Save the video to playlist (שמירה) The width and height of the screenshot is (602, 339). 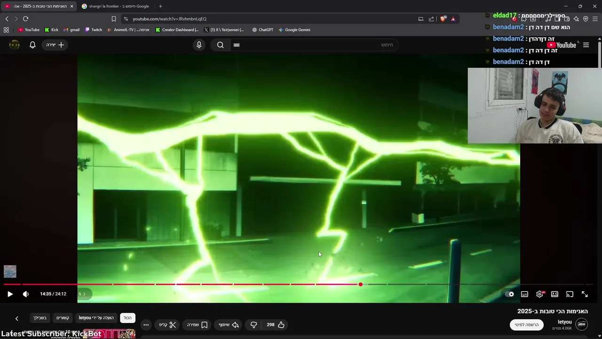tap(198, 324)
